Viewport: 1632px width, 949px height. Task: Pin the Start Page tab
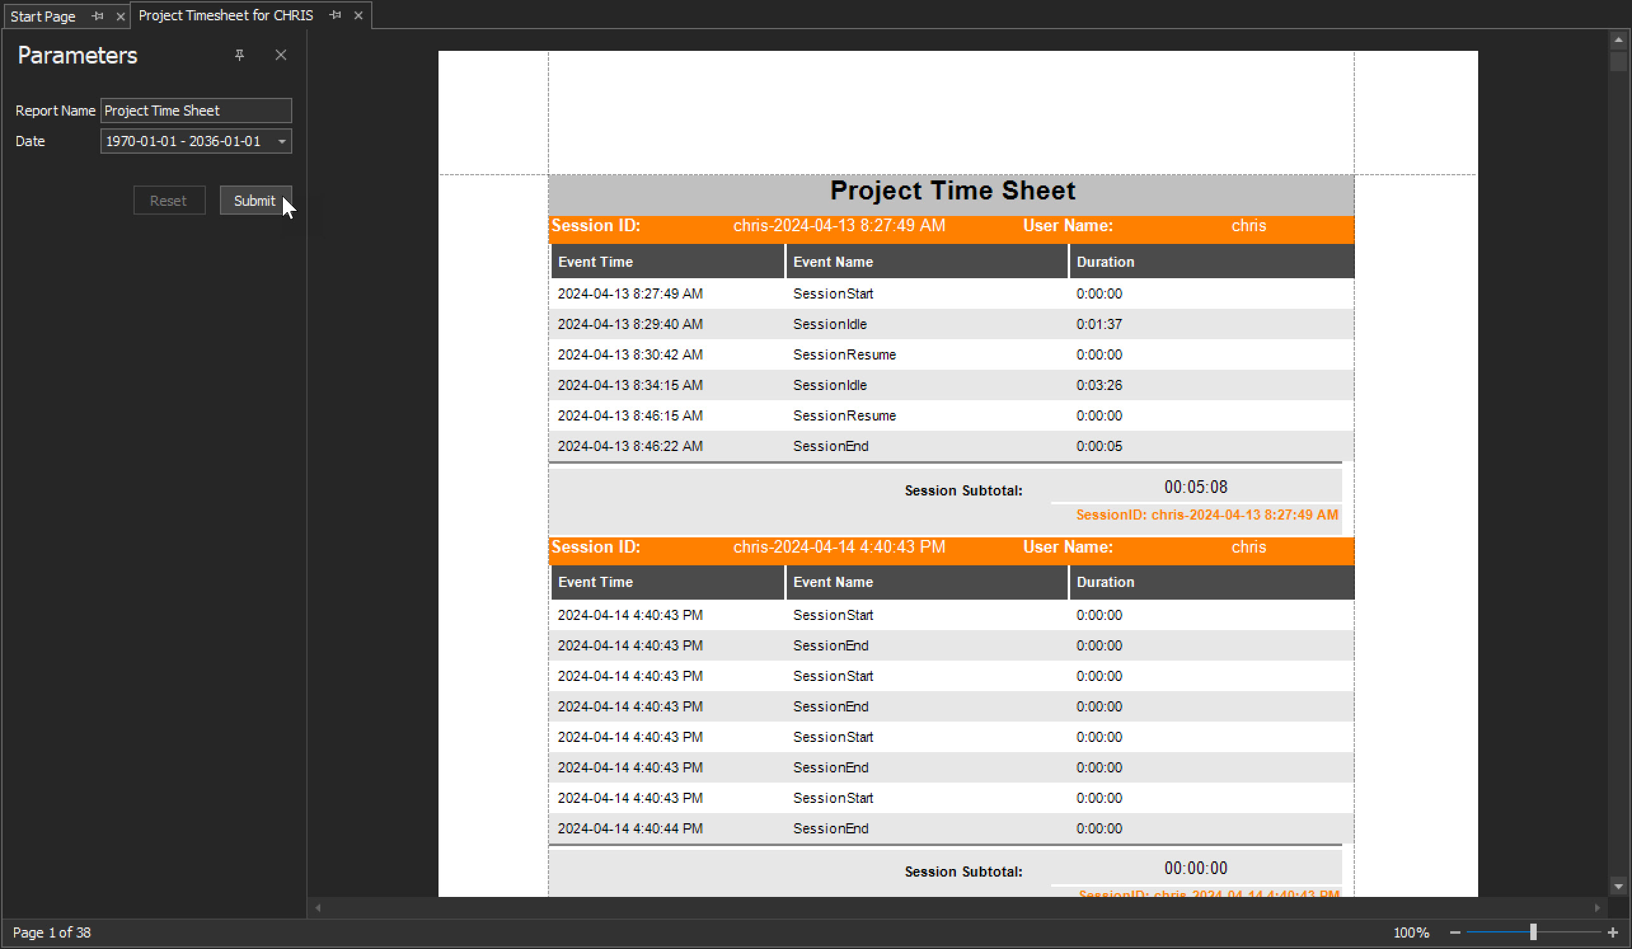click(x=98, y=16)
